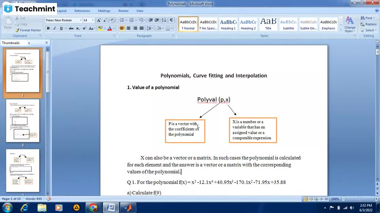Click the zoom out minus button

343,199
